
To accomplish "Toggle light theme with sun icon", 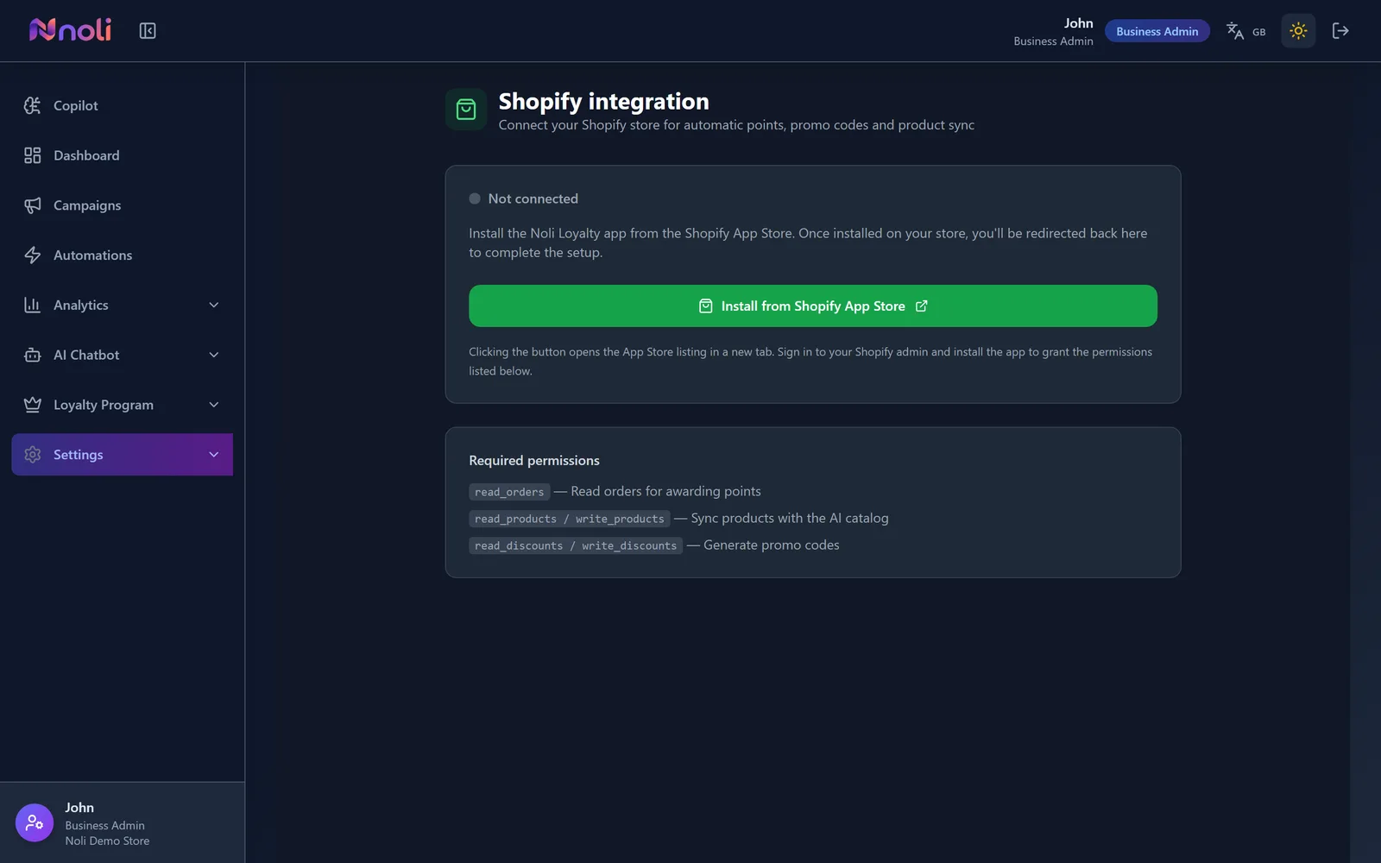I will 1298,31.
